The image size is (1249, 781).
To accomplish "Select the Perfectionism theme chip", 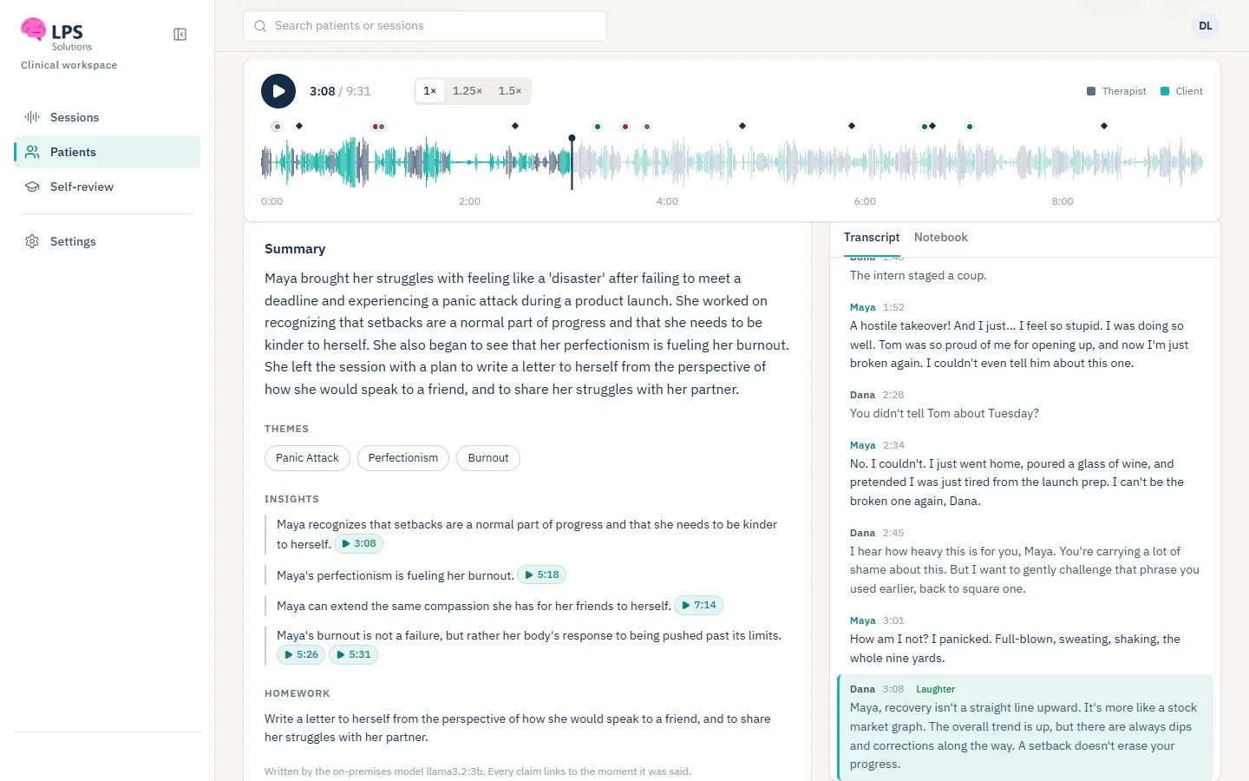I will point(403,458).
